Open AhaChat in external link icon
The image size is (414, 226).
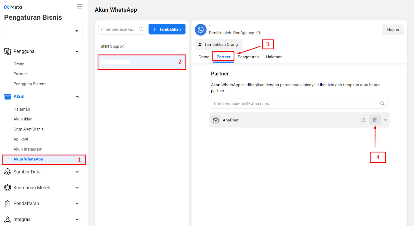pyautogui.click(x=363, y=120)
